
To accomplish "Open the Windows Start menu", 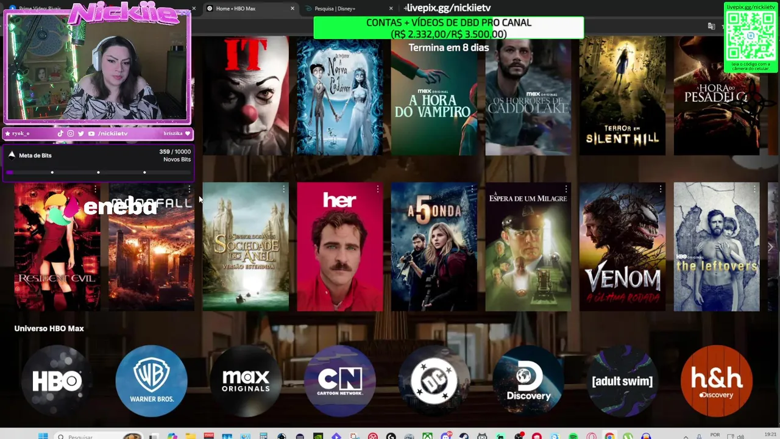I will (43, 436).
